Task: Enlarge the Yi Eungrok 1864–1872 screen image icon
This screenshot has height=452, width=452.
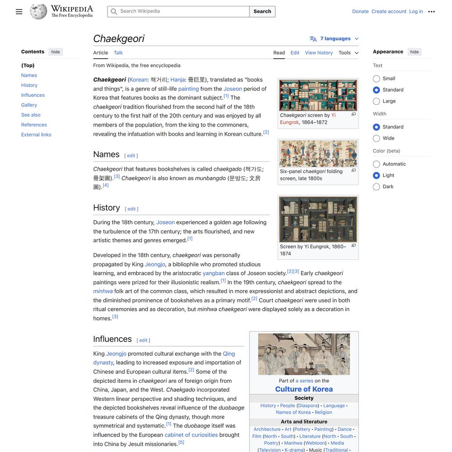Action: 353,114
